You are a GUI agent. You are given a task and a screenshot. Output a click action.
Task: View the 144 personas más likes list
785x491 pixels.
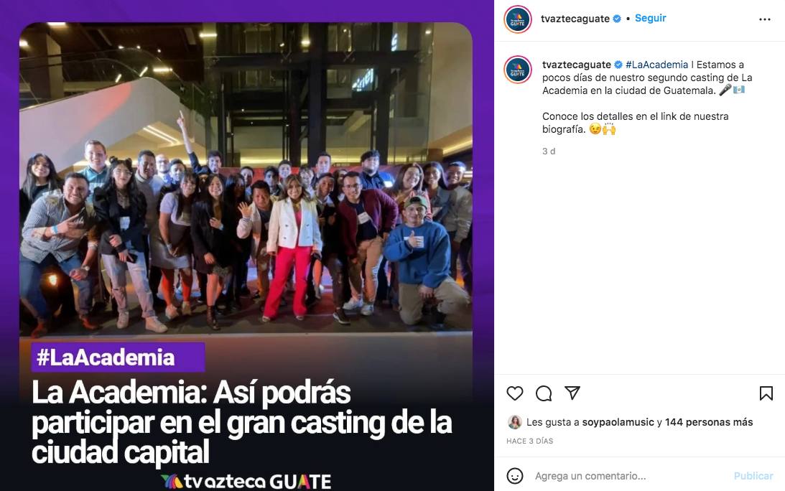coord(709,422)
